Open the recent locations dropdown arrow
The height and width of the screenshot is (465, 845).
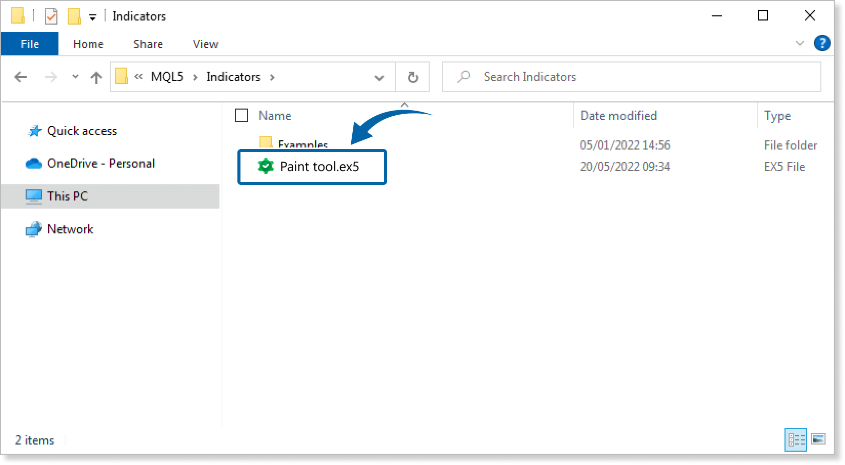[75, 77]
